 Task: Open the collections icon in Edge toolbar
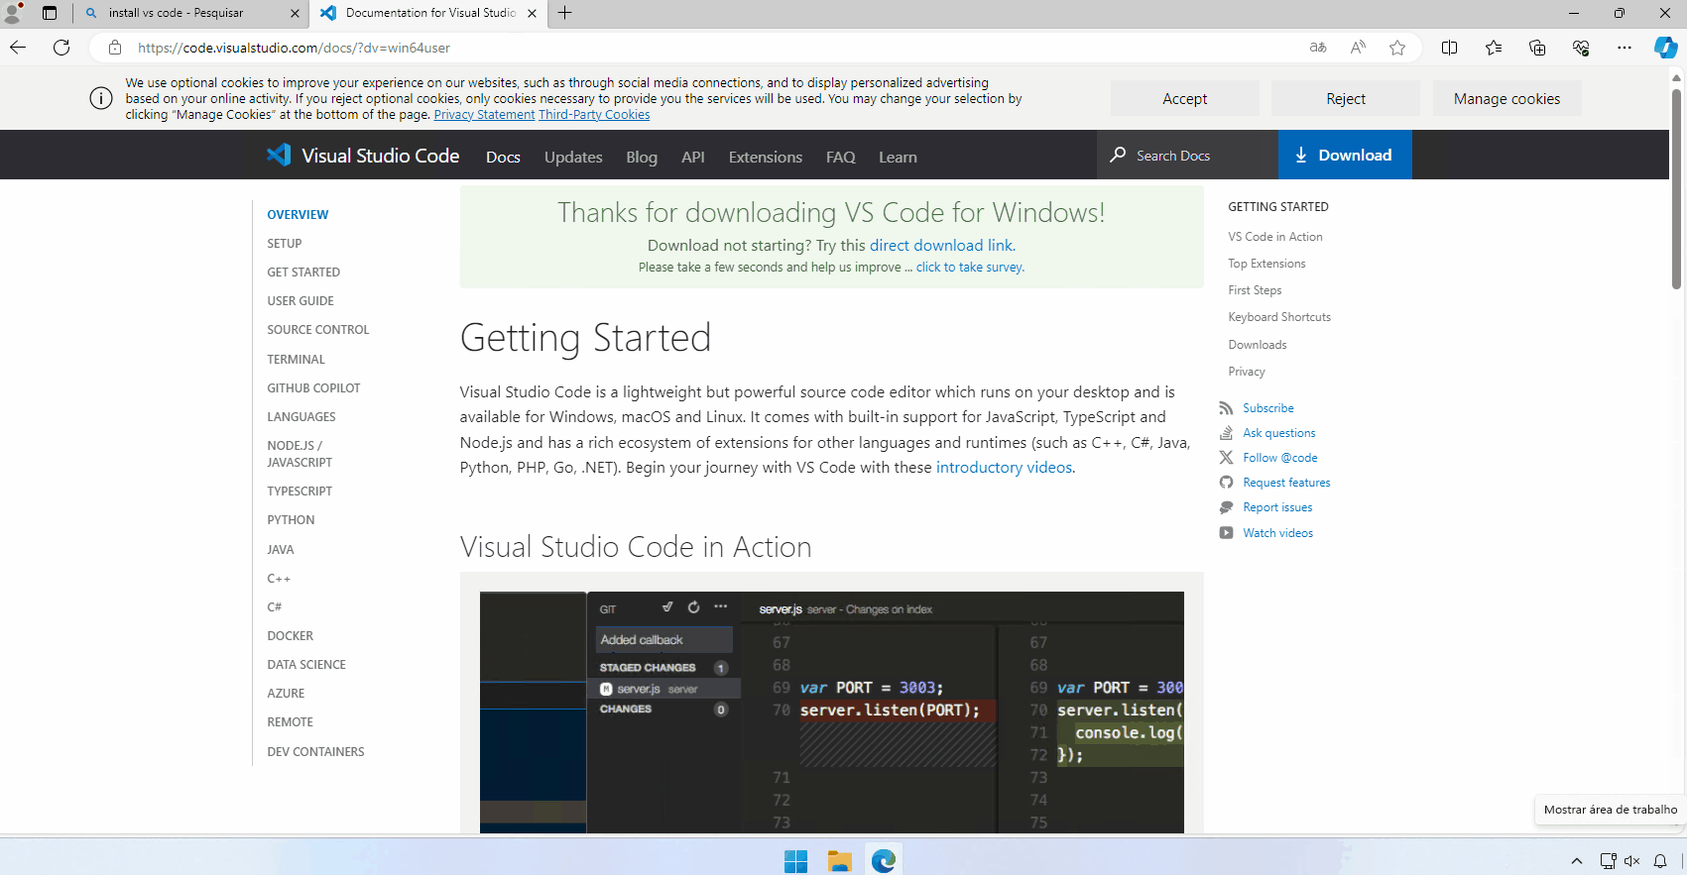tap(1537, 48)
